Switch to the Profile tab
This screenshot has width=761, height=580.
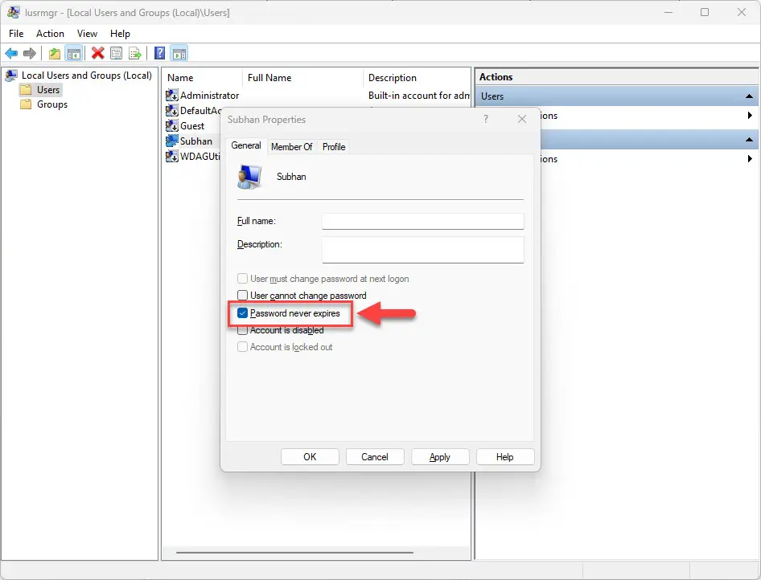pos(334,146)
